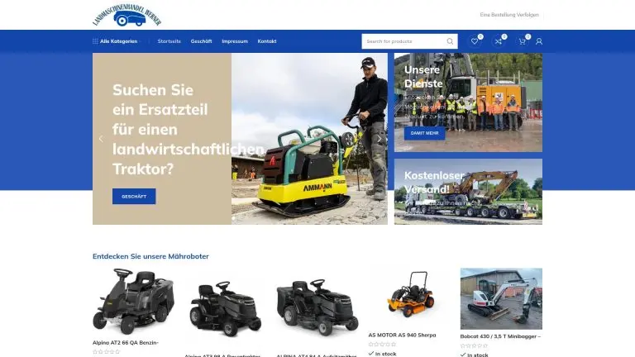Focus the Search for products field
The width and height of the screenshot is (635, 357).
click(403, 41)
